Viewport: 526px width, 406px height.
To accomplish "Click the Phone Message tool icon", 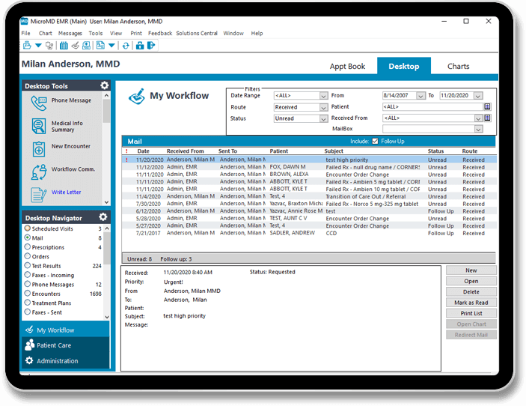I will point(39,103).
